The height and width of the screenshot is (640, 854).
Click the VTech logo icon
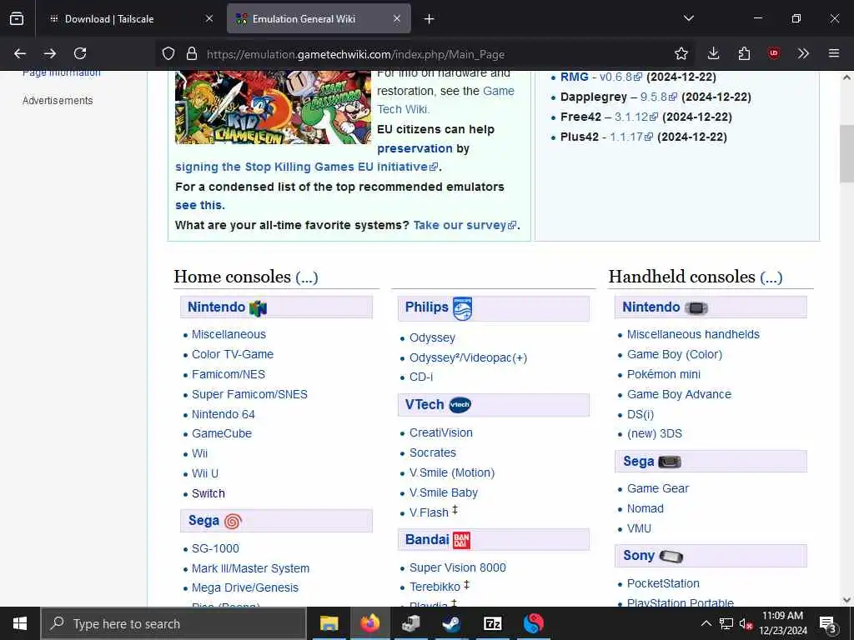[x=460, y=405]
